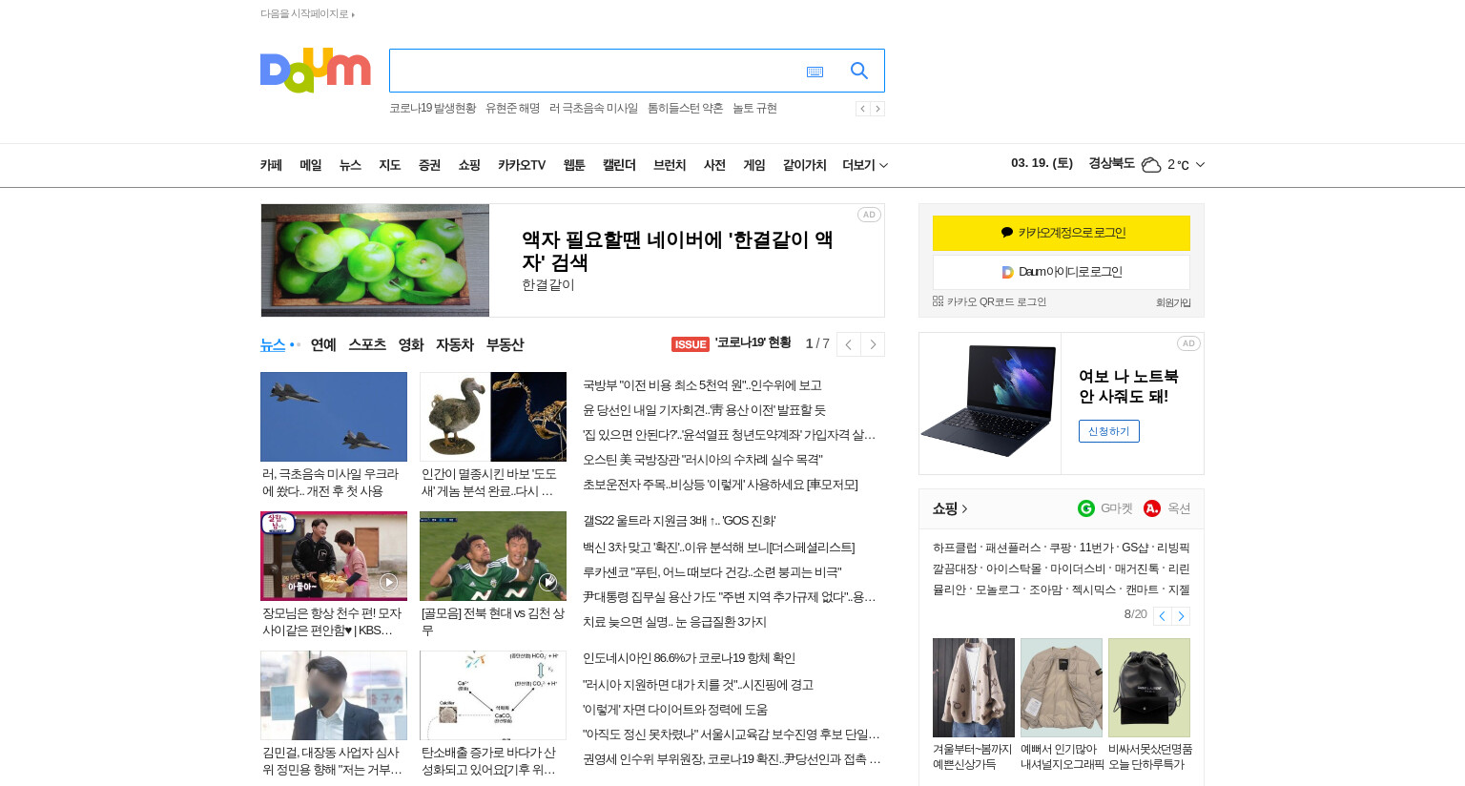The width and height of the screenshot is (1465, 786).
Task: Open the carbon emission diagram thumbnail
Action: coord(493,695)
